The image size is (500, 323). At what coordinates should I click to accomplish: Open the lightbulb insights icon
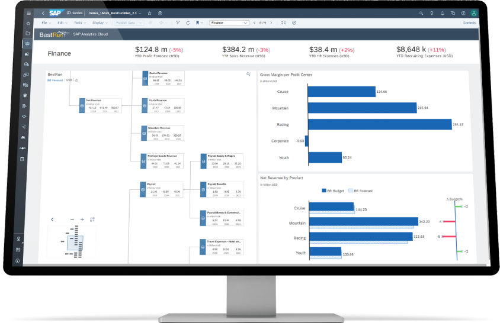(432, 13)
